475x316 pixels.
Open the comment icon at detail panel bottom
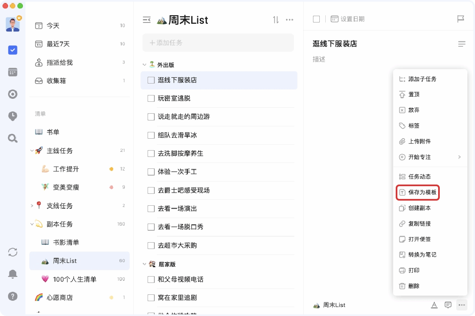447,305
